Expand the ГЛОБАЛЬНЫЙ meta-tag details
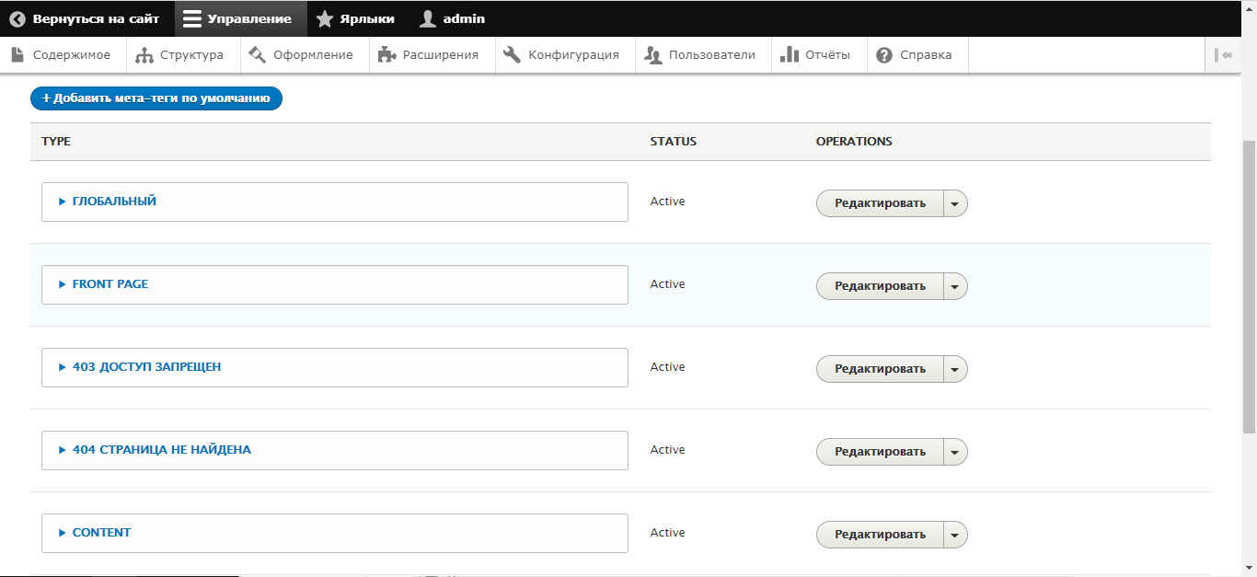1257x577 pixels. (114, 202)
